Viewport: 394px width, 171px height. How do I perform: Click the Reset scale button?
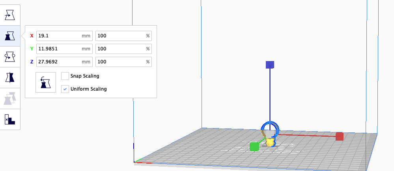tap(46, 82)
